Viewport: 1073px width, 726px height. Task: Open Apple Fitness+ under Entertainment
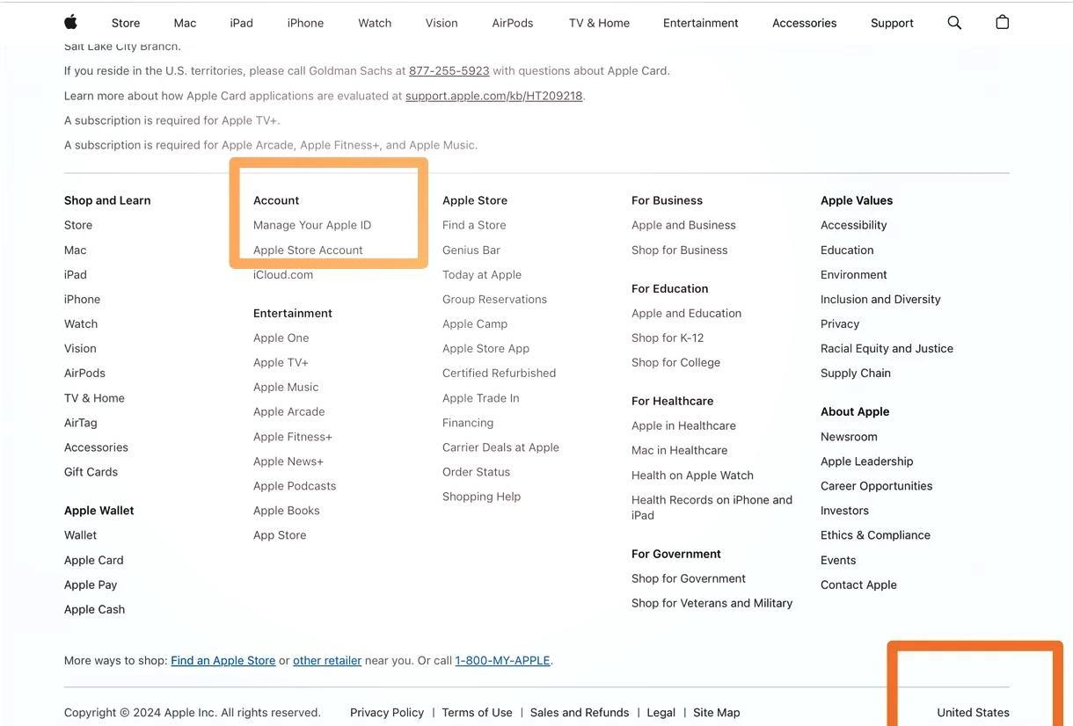tap(293, 437)
